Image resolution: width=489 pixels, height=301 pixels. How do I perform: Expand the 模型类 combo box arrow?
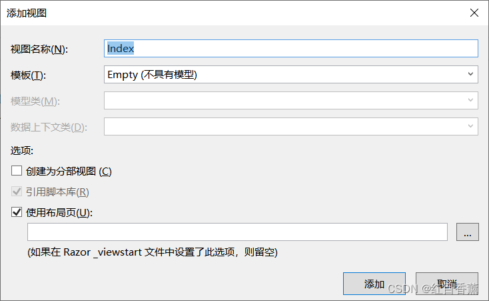pyautogui.click(x=470, y=101)
